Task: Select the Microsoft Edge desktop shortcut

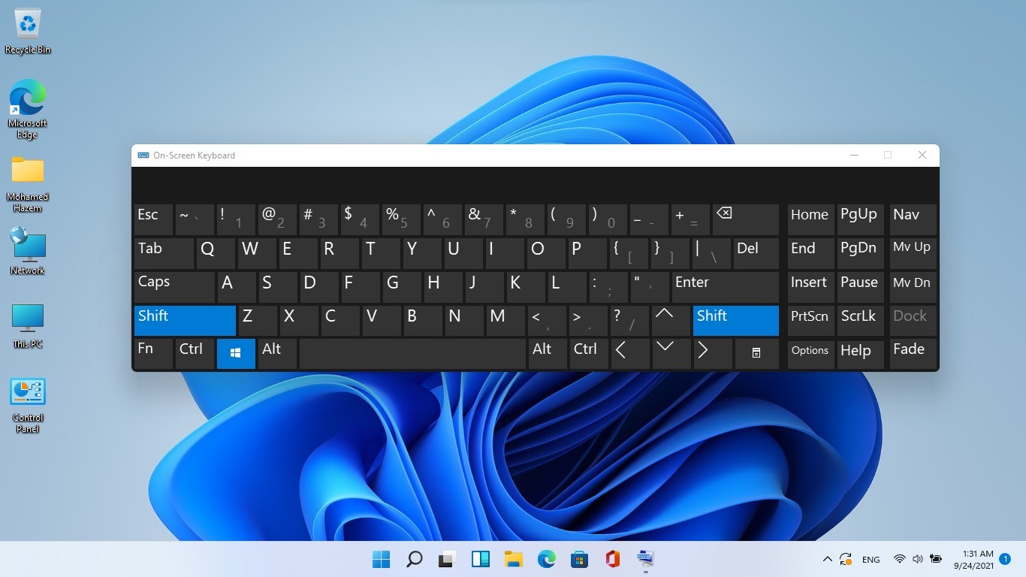Action: [x=28, y=110]
